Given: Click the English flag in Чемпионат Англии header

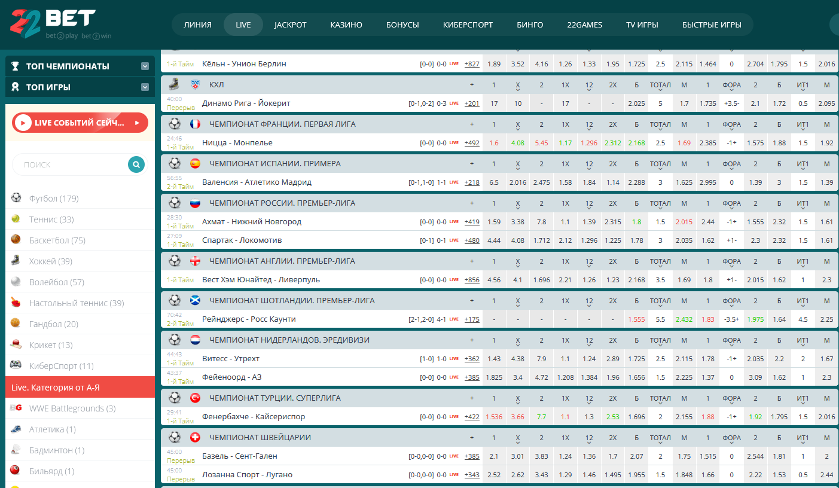Looking at the screenshot, I should (x=195, y=261).
